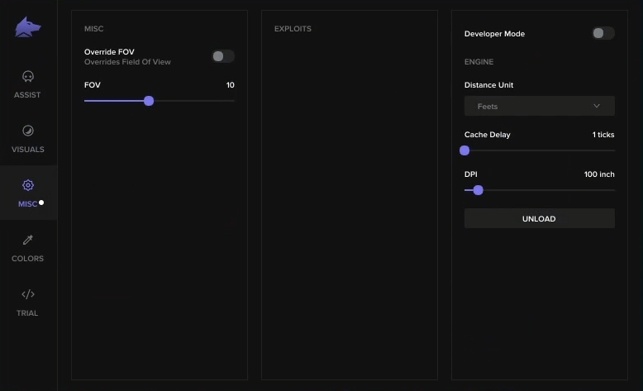The image size is (643, 391).
Task: Turn on Developer Mode switch
Action: pyautogui.click(x=603, y=34)
